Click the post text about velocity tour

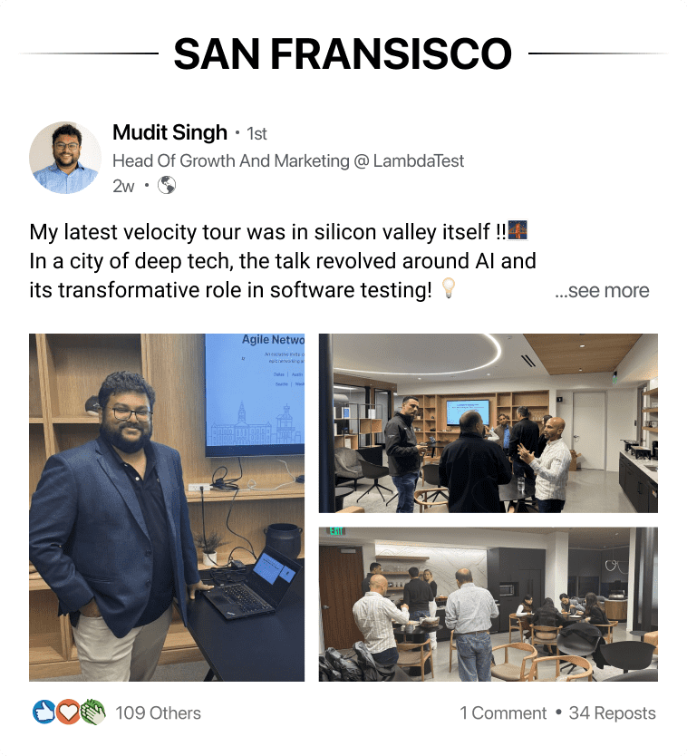283,261
